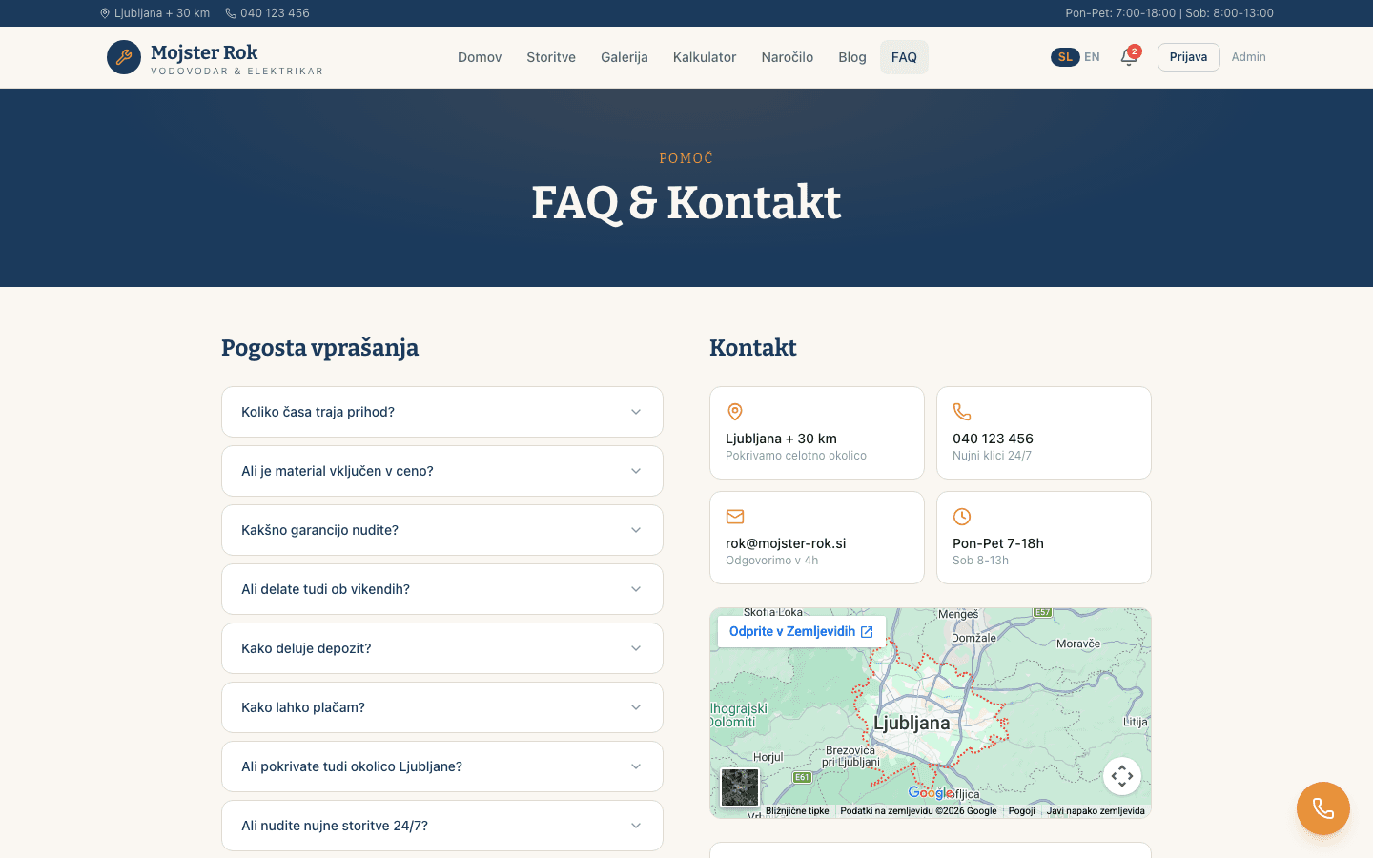This screenshot has height=858, width=1373.
Task: Click 'Odgovorimo v 4h' subtitle
Action: pyautogui.click(x=771, y=561)
